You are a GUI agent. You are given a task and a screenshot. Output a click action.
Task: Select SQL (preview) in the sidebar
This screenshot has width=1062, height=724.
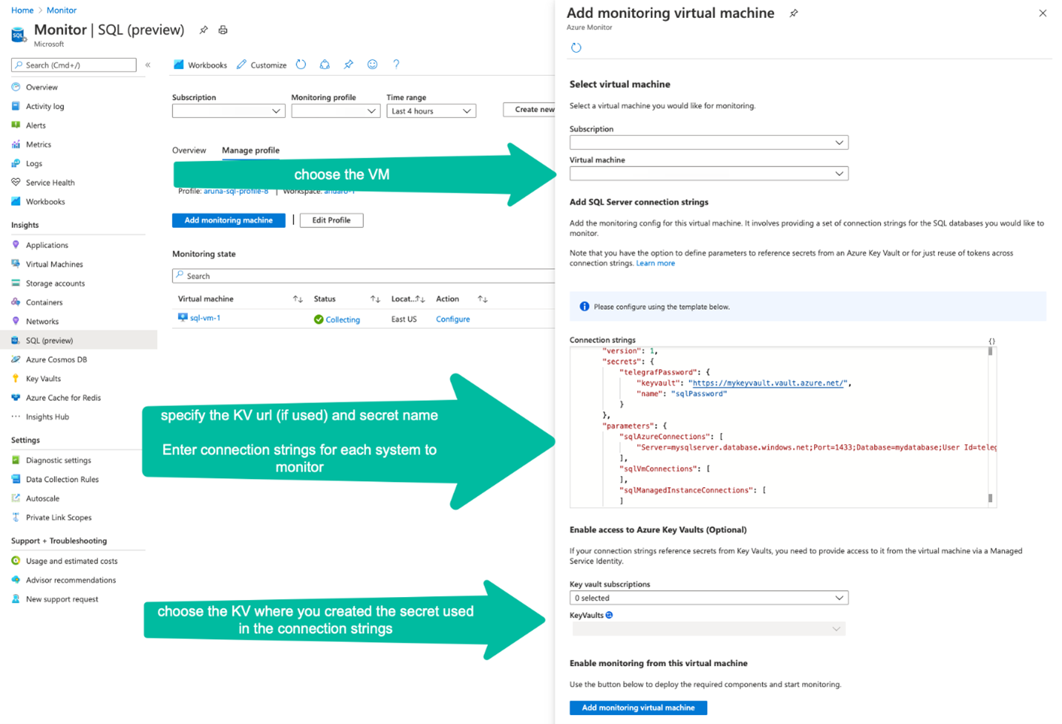pos(79,340)
